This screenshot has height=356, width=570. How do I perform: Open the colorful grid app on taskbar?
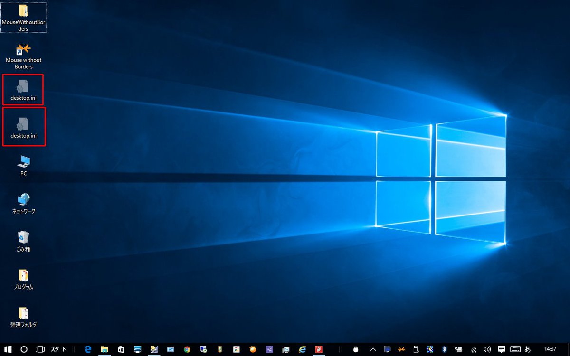click(x=237, y=349)
